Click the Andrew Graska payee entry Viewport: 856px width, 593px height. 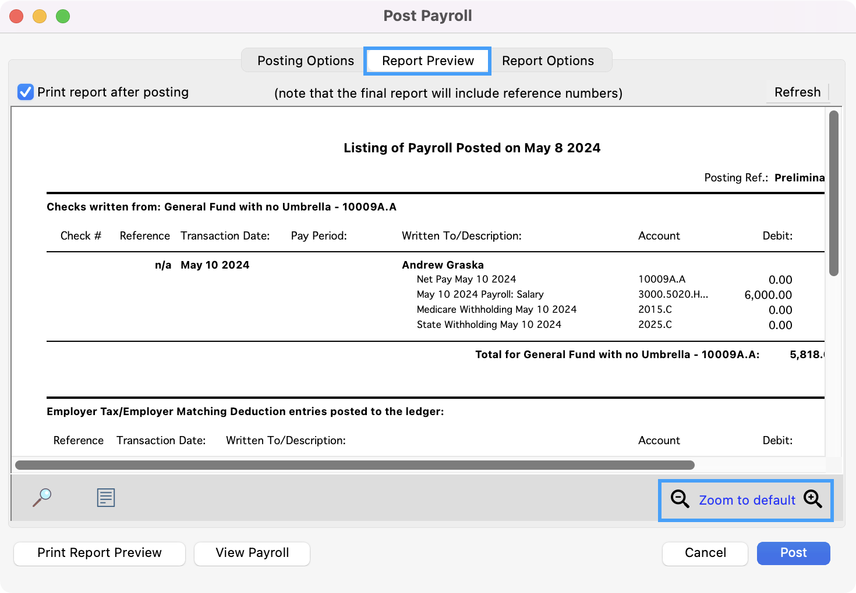coord(443,265)
